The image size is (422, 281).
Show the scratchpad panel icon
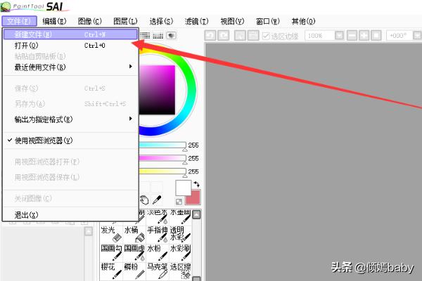coord(171,36)
